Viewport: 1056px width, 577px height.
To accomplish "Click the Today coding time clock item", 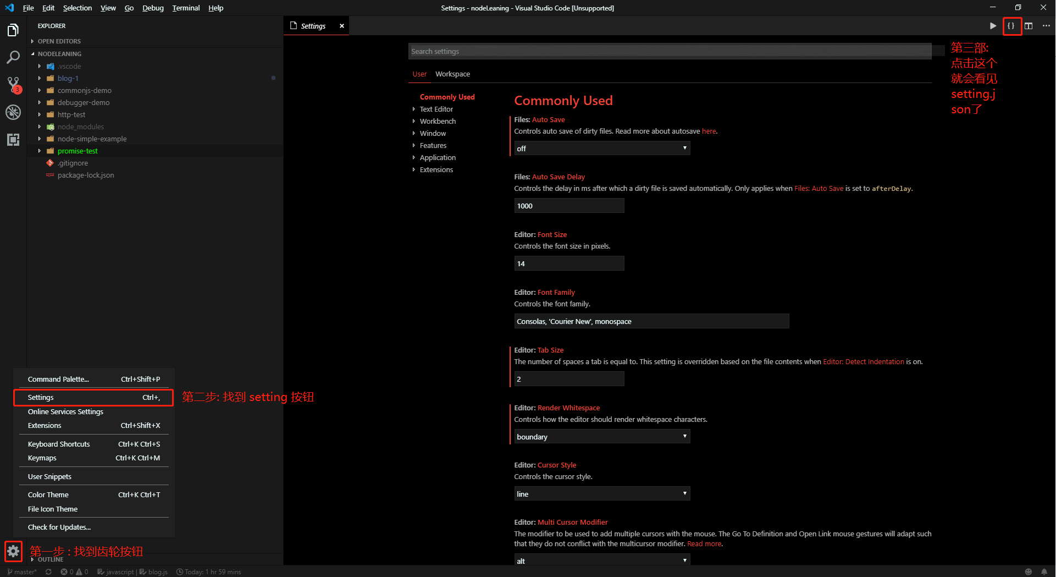I will click(209, 572).
